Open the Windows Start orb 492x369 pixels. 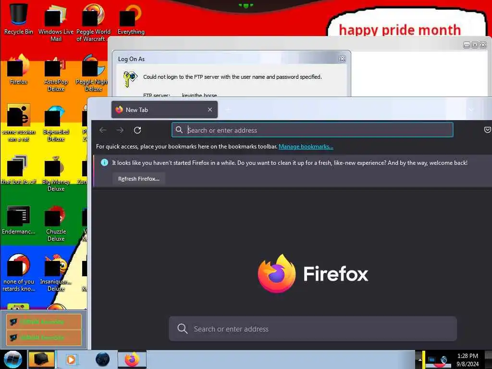[12, 359]
